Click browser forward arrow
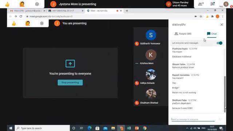The height and width of the screenshot is (131, 233). coord(16,16)
